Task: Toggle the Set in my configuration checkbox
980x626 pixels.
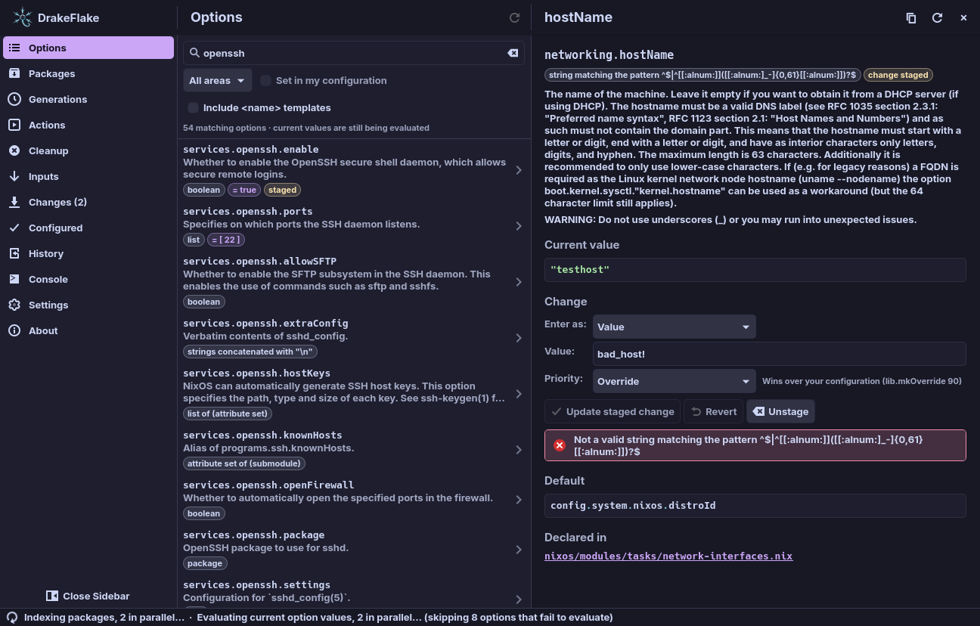Action: [x=266, y=80]
